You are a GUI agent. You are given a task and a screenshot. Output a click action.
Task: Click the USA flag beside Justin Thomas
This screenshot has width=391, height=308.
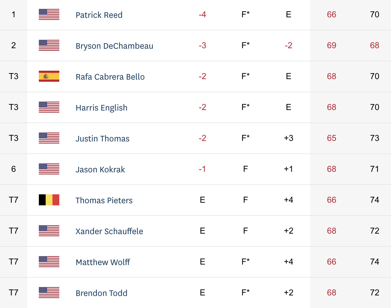(49, 138)
